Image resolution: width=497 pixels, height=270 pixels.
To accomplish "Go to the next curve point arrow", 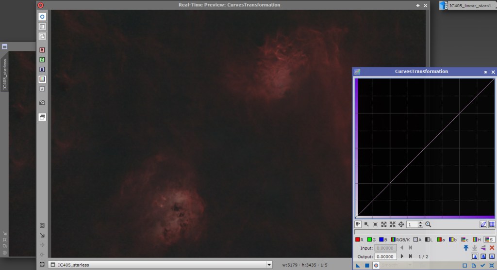I will [402, 256].
